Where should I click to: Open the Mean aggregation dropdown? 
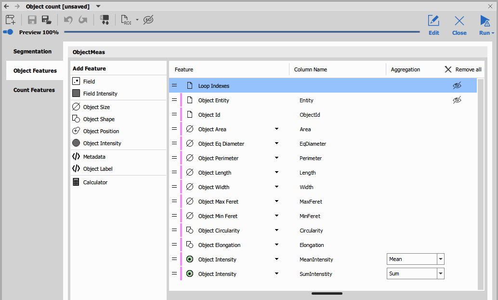click(440, 259)
